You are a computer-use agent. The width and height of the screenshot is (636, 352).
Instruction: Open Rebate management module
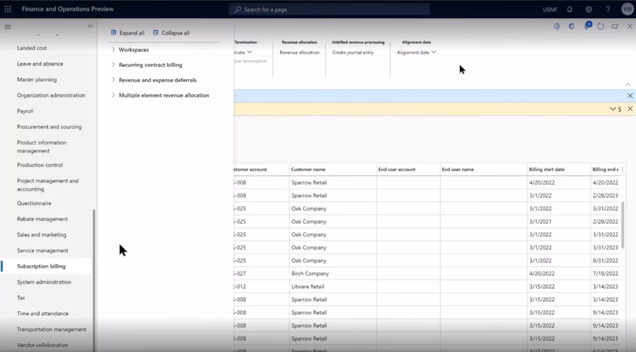(42, 219)
